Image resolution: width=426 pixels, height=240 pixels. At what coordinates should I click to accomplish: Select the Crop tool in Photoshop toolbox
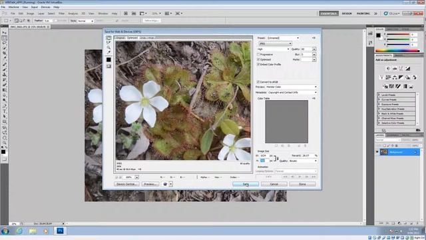pos(5,53)
